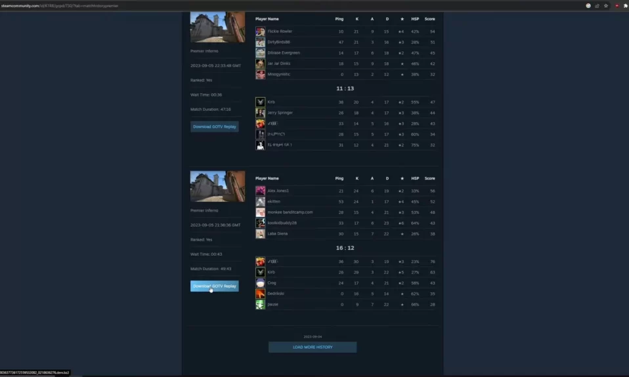Select the 2023-09-04 date above Load More History

point(313,337)
